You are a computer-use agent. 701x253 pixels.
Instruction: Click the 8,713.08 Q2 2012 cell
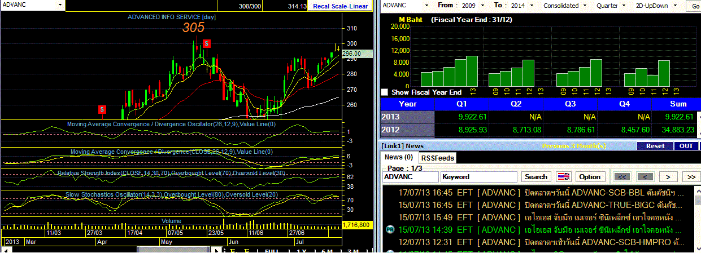coord(516,130)
